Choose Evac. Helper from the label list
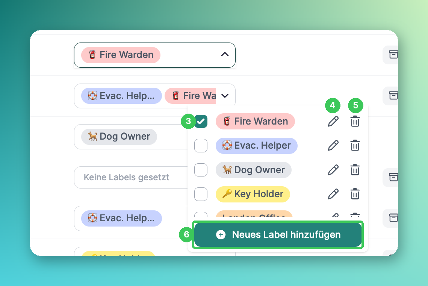The image size is (428, 286). [x=257, y=146]
